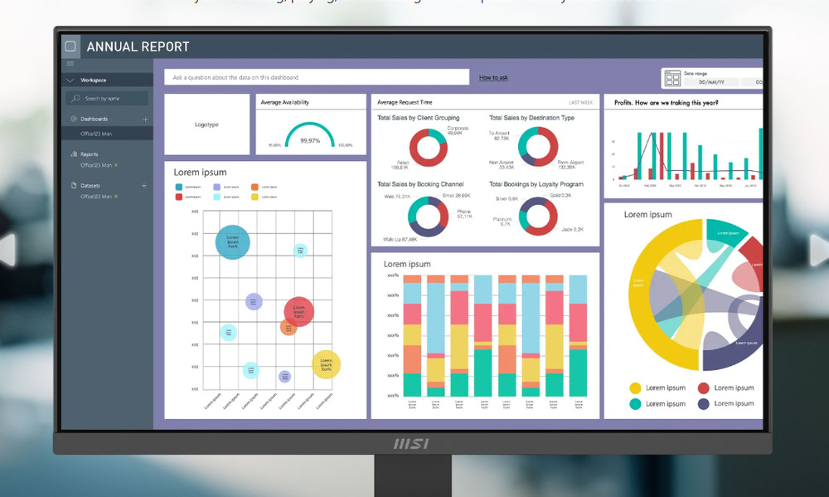
Task: Click the red legend dot below chord diagram
Action: click(703, 388)
